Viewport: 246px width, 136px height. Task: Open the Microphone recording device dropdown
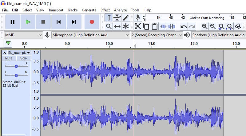coord(90,35)
